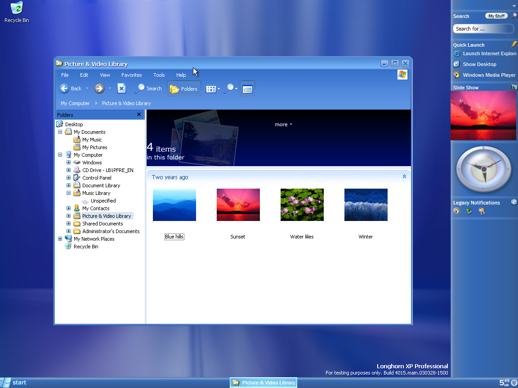Expand the Control Panel tree node
518x388 pixels.
(x=68, y=178)
